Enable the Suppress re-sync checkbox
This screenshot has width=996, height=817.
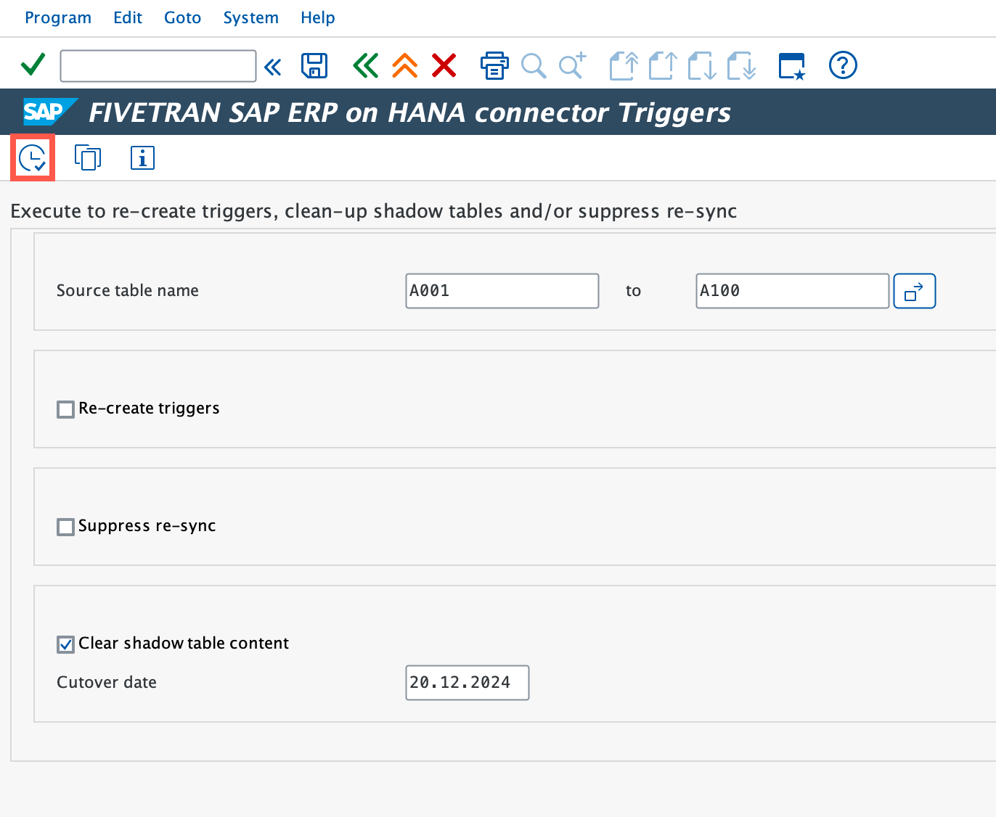click(65, 527)
